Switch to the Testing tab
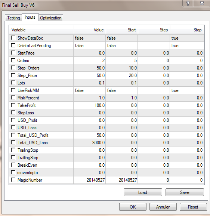The height and width of the screenshot is (216, 210). [x=13, y=18]
